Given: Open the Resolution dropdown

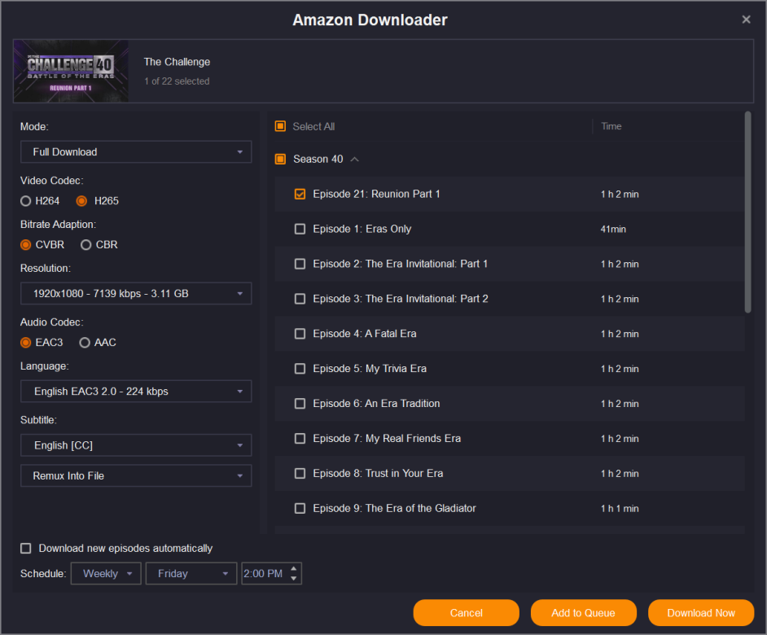Looking at the screenshot, I should (x=136, y=294).
